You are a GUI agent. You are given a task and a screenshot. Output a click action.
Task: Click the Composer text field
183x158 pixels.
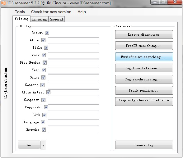coord(74,100)
